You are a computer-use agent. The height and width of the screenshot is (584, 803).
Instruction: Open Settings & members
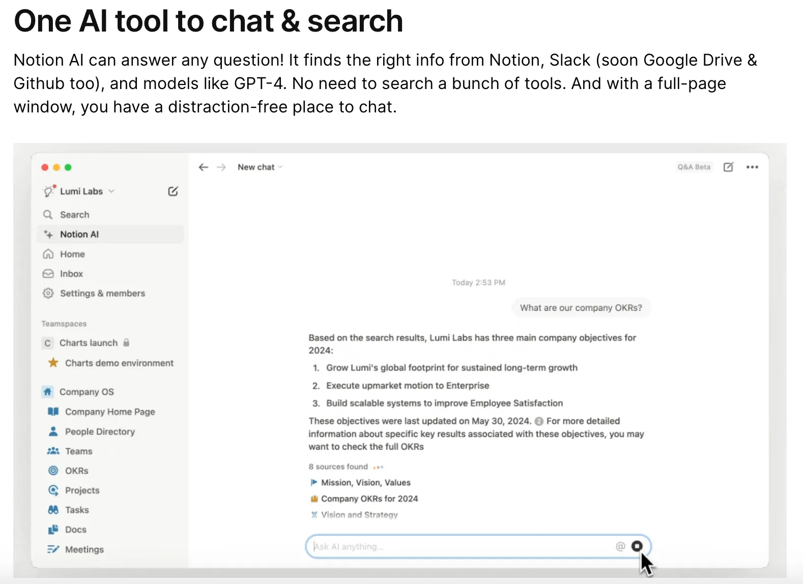102,294
